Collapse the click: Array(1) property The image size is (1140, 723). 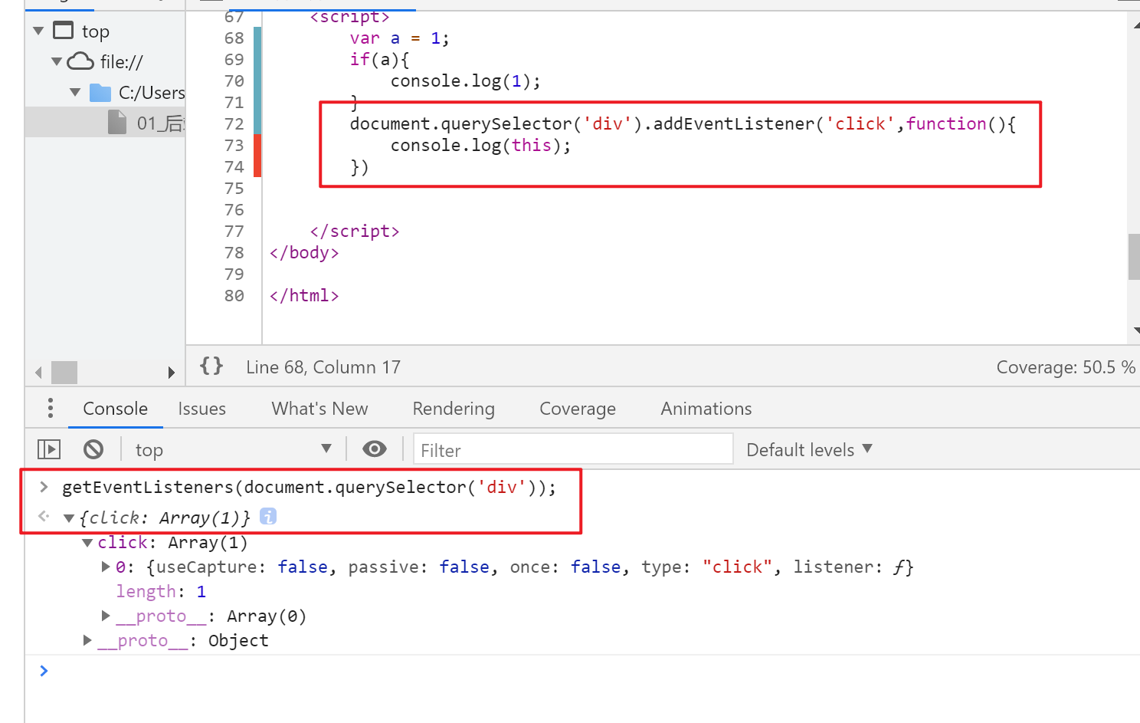[x=87, y=543]
